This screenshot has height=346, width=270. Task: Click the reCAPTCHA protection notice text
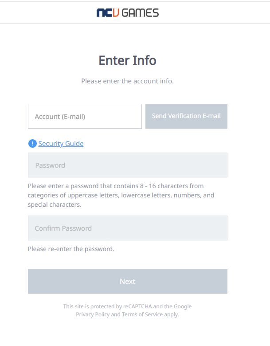[128, 311]
